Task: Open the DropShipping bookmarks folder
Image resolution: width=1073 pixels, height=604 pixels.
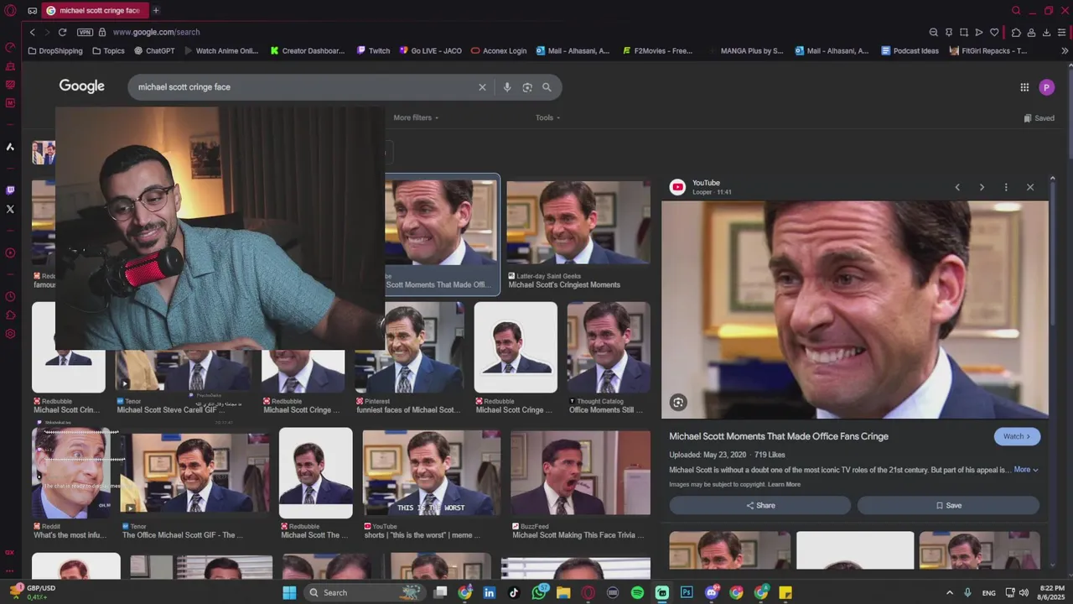Action: point(55,50)
